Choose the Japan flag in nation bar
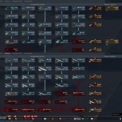The image size is (122, 122). pos(45,119)
